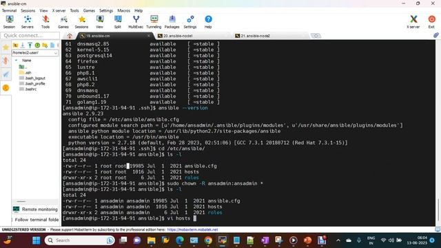Click the Name column header

pos(27,61)
